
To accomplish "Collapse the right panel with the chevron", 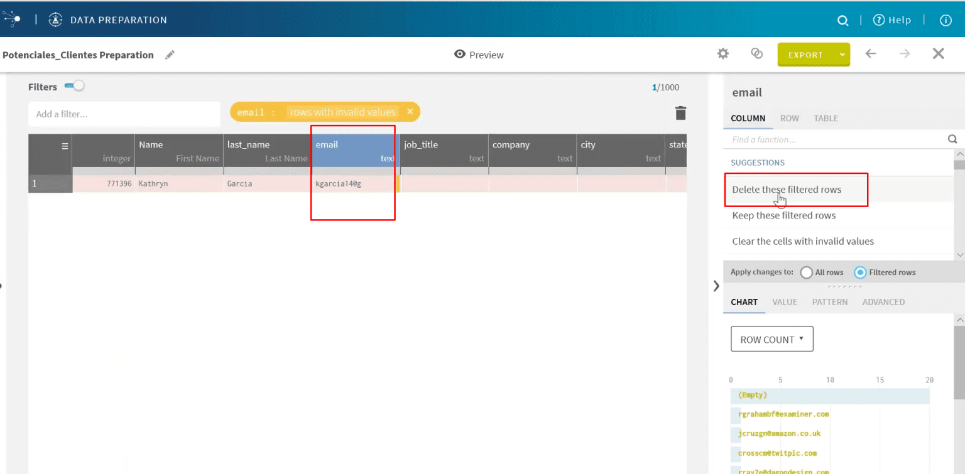I will 716,286.
